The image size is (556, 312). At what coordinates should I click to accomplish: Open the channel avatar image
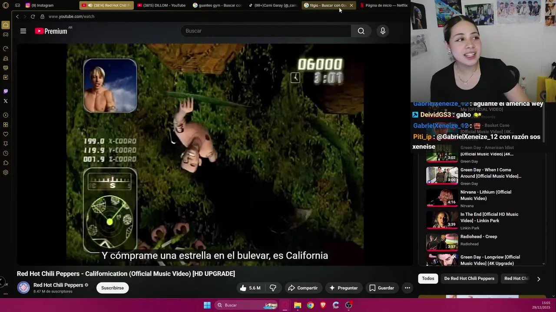point(23,288)
